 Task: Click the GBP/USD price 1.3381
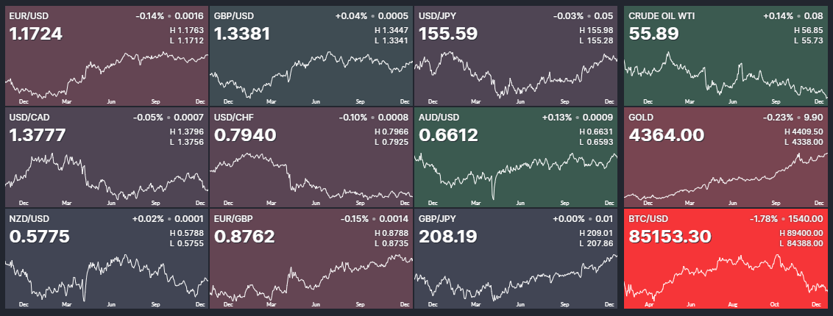(242, 34)
